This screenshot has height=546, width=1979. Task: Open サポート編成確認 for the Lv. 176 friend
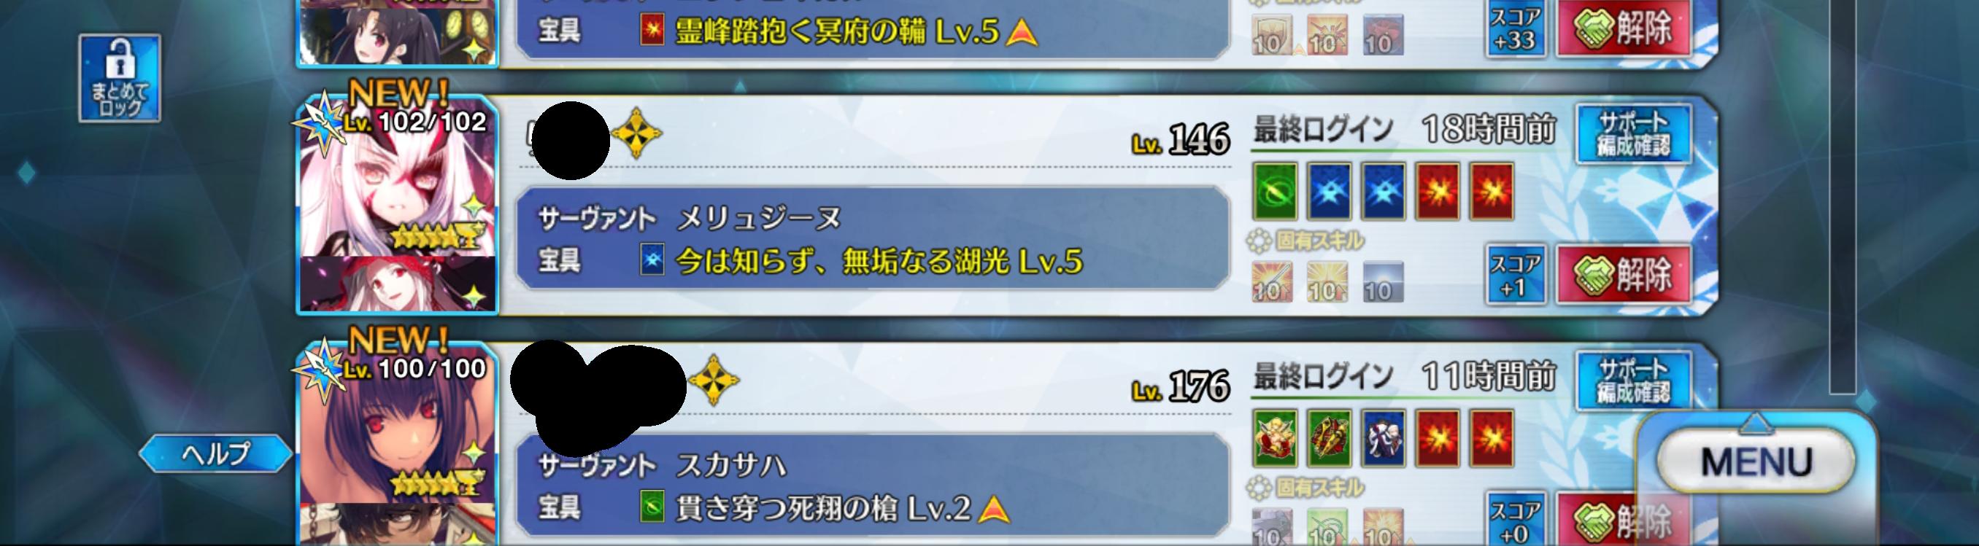[1633, 381]
